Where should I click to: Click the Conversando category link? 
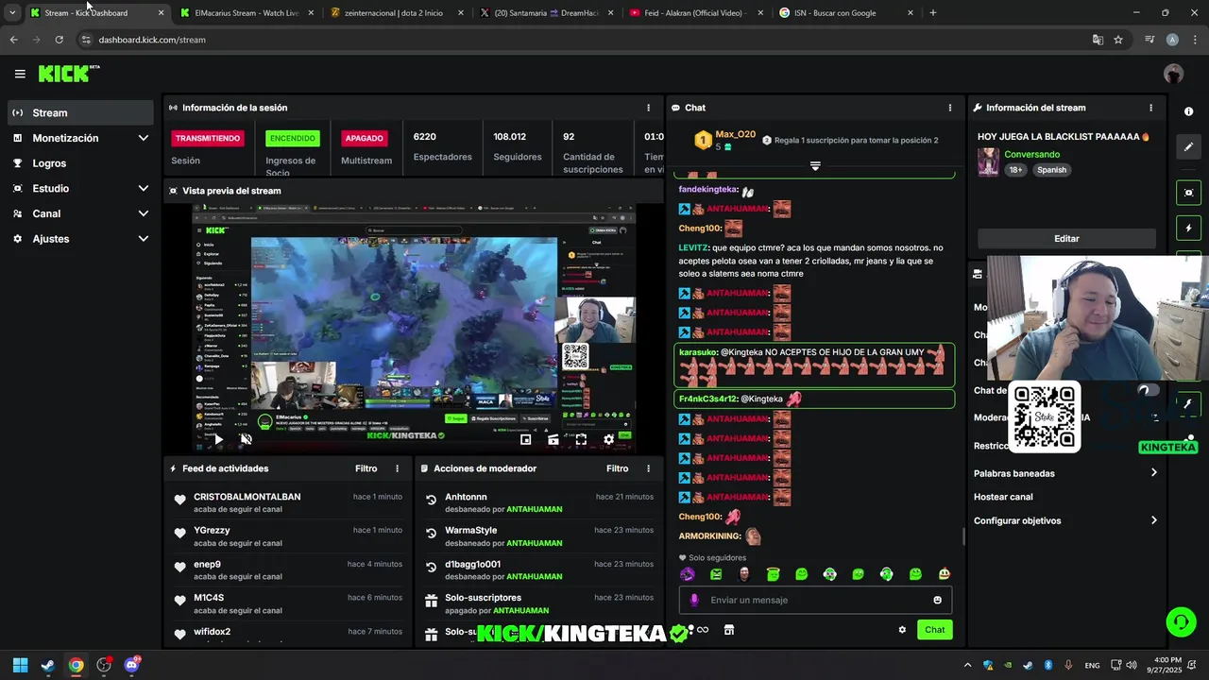1031,154
